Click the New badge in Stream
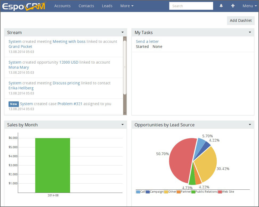Image resolution: width=259 pixels, height=207 pixels. click(14, 104)
